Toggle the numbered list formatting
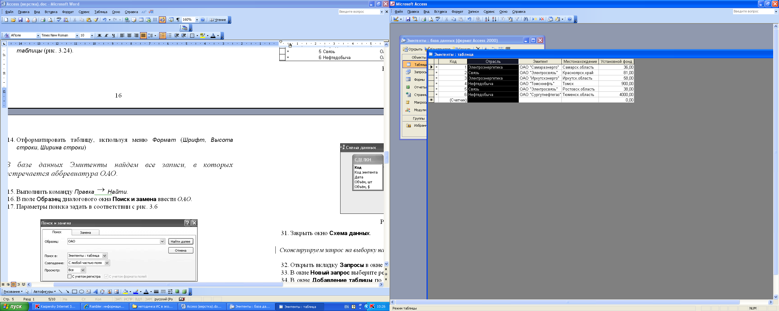This screenshot has width=779, height=311. tap(162, 36)
